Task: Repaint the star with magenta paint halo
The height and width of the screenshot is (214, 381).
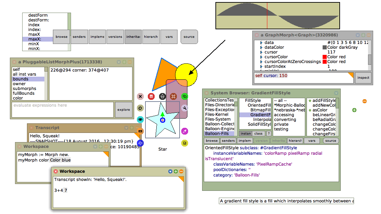Action: coord(185,131)
